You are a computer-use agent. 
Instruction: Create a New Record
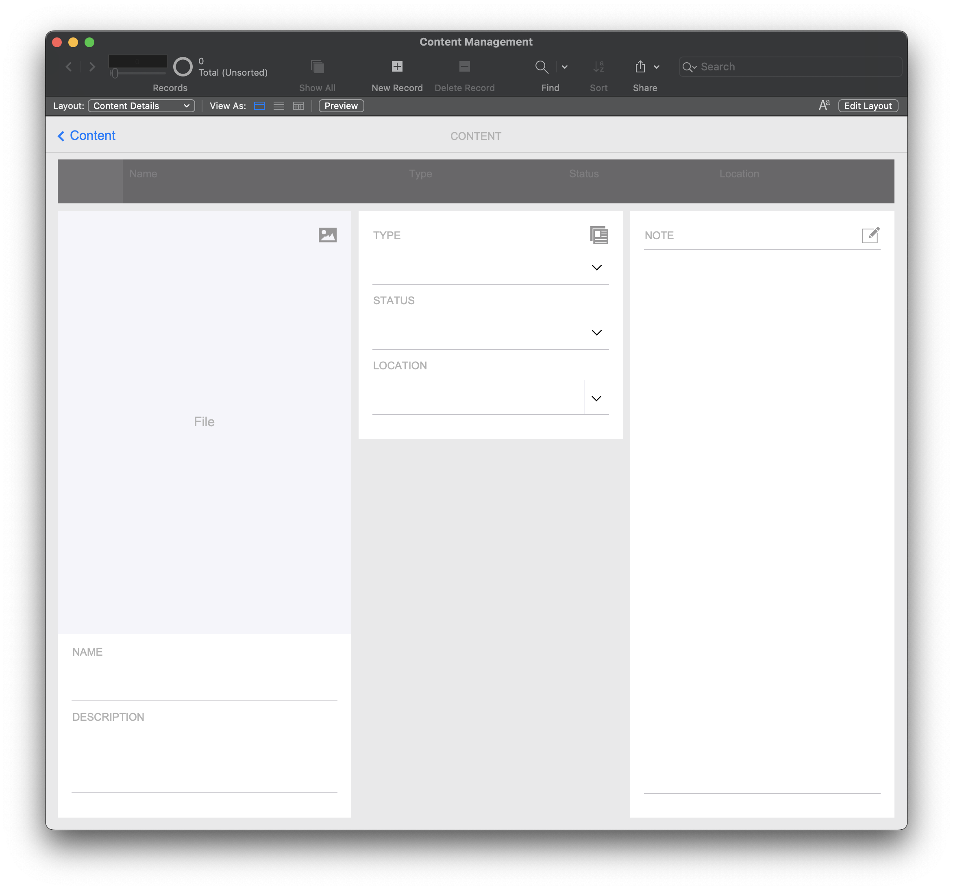click(x=396, y=67)
